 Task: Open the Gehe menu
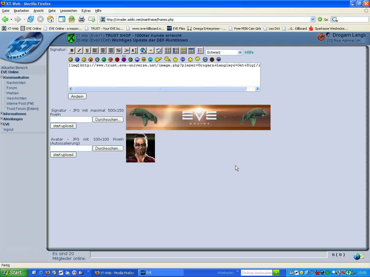(x=52, y=11)
